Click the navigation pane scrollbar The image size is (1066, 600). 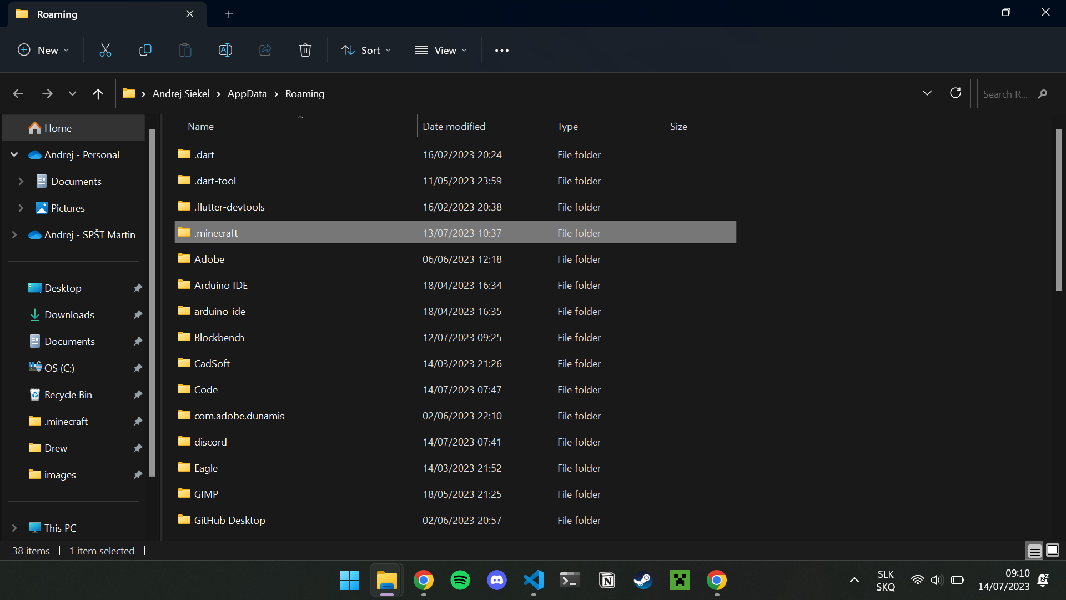(x=152, y=303)
